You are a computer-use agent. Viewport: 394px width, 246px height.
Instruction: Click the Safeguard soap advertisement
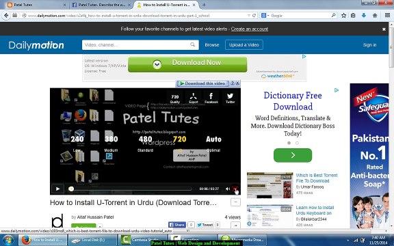(369, 156)
